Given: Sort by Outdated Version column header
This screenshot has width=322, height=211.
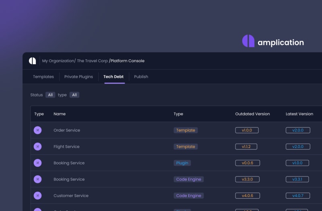Looking at the screenshot, I should (x=252, y=114).
